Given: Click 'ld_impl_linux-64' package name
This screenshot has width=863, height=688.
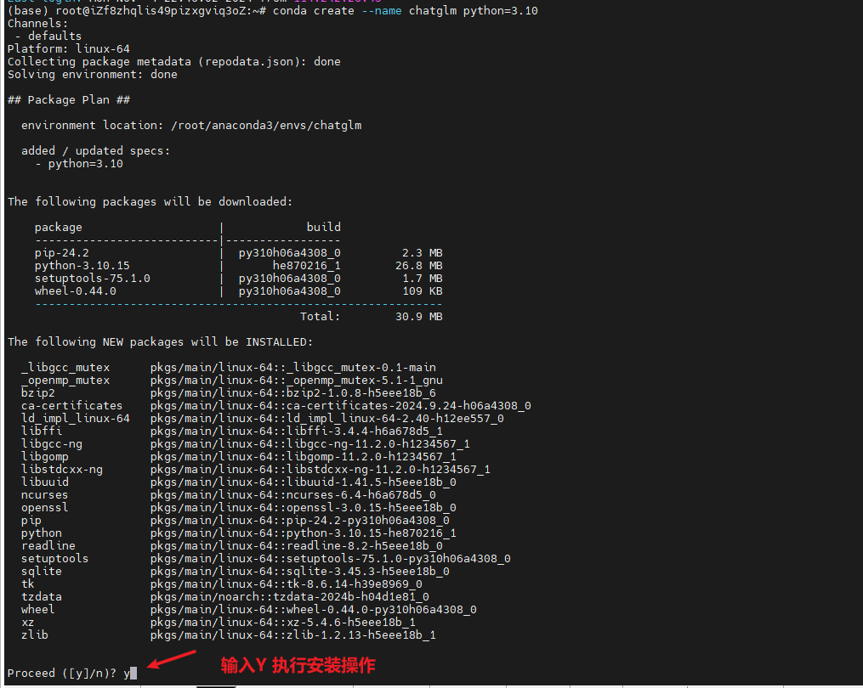Looking at the screenshot, I should (x=76, y=419).
